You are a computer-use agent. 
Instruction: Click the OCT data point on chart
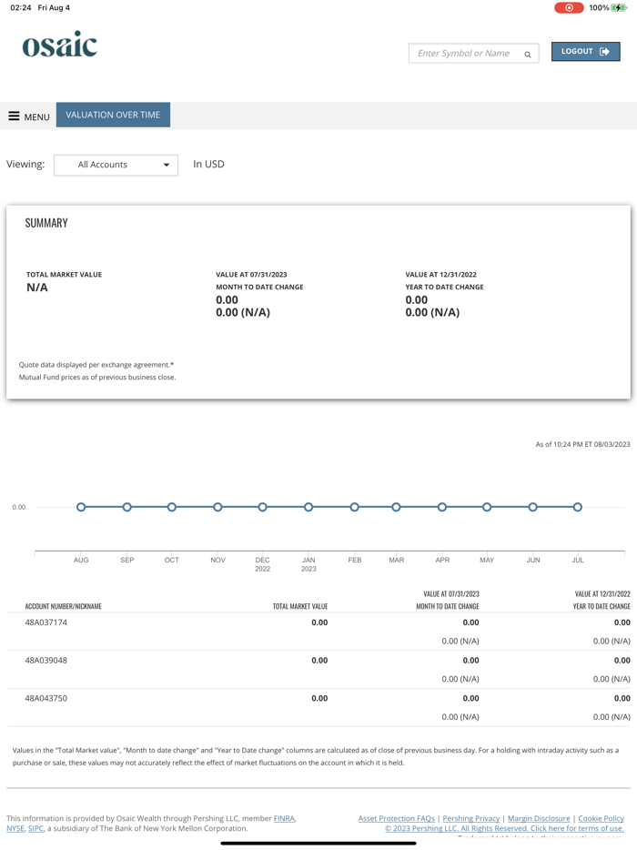coord(172,508)
